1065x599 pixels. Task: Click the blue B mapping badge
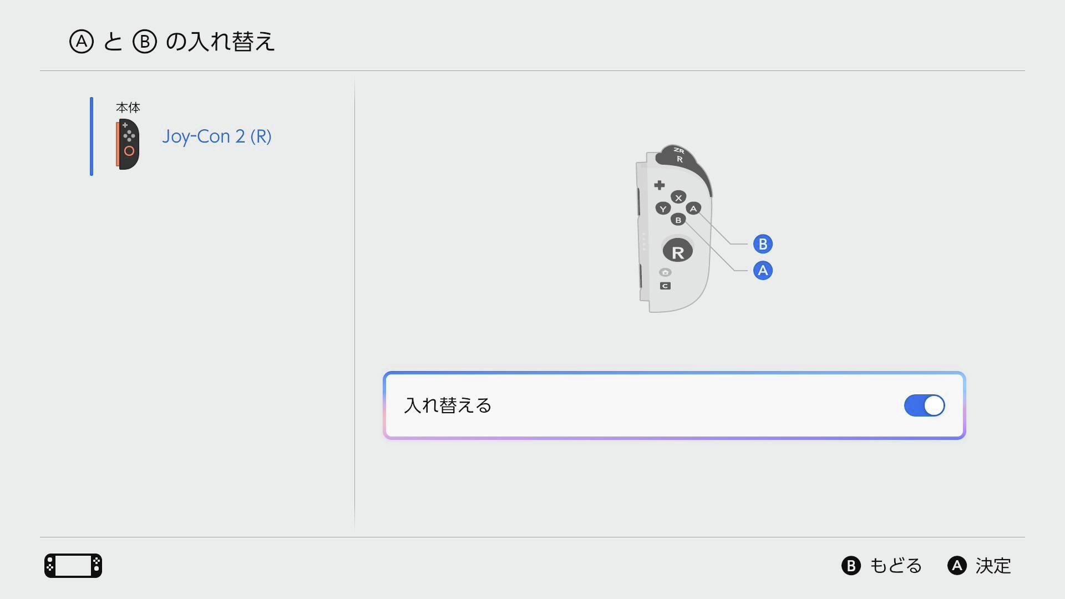763,244
